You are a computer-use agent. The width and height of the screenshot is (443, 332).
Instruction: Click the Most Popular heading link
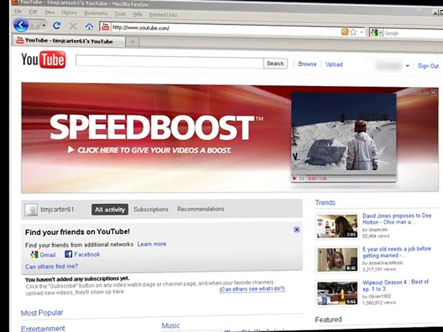pos(42,313)
